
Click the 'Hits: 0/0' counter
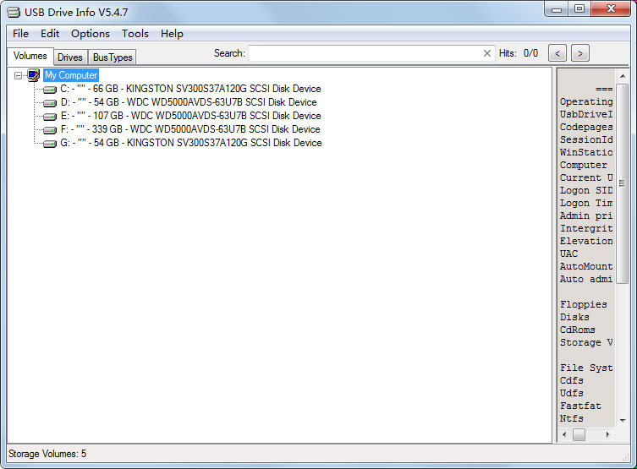[x=519, y=53]
